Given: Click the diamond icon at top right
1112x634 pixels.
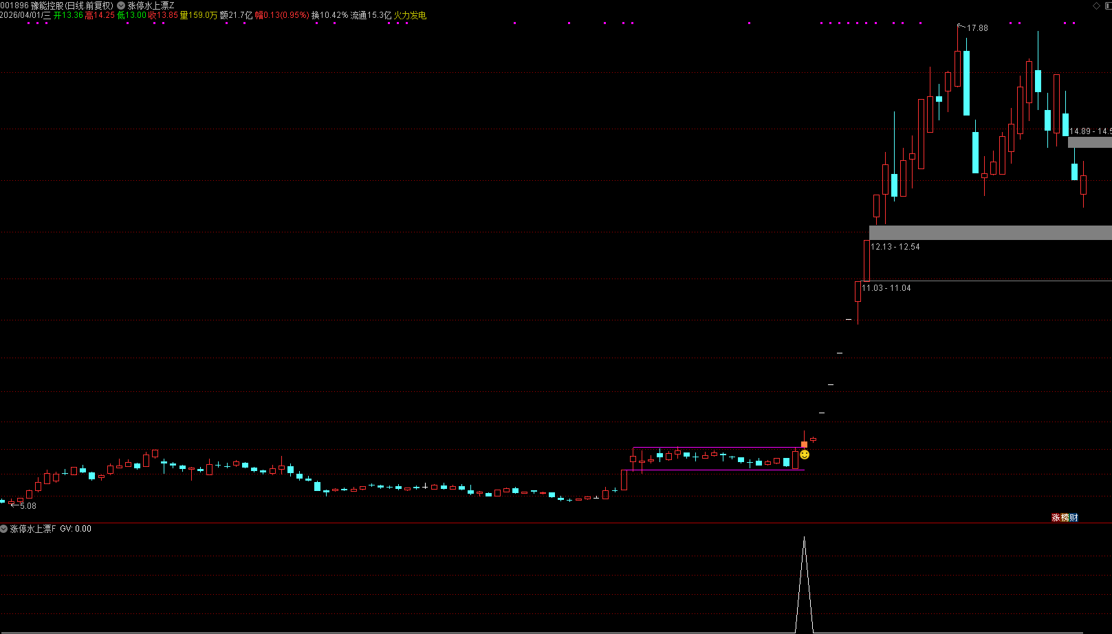Looking at the screenshot, I should click(1096, 6).
